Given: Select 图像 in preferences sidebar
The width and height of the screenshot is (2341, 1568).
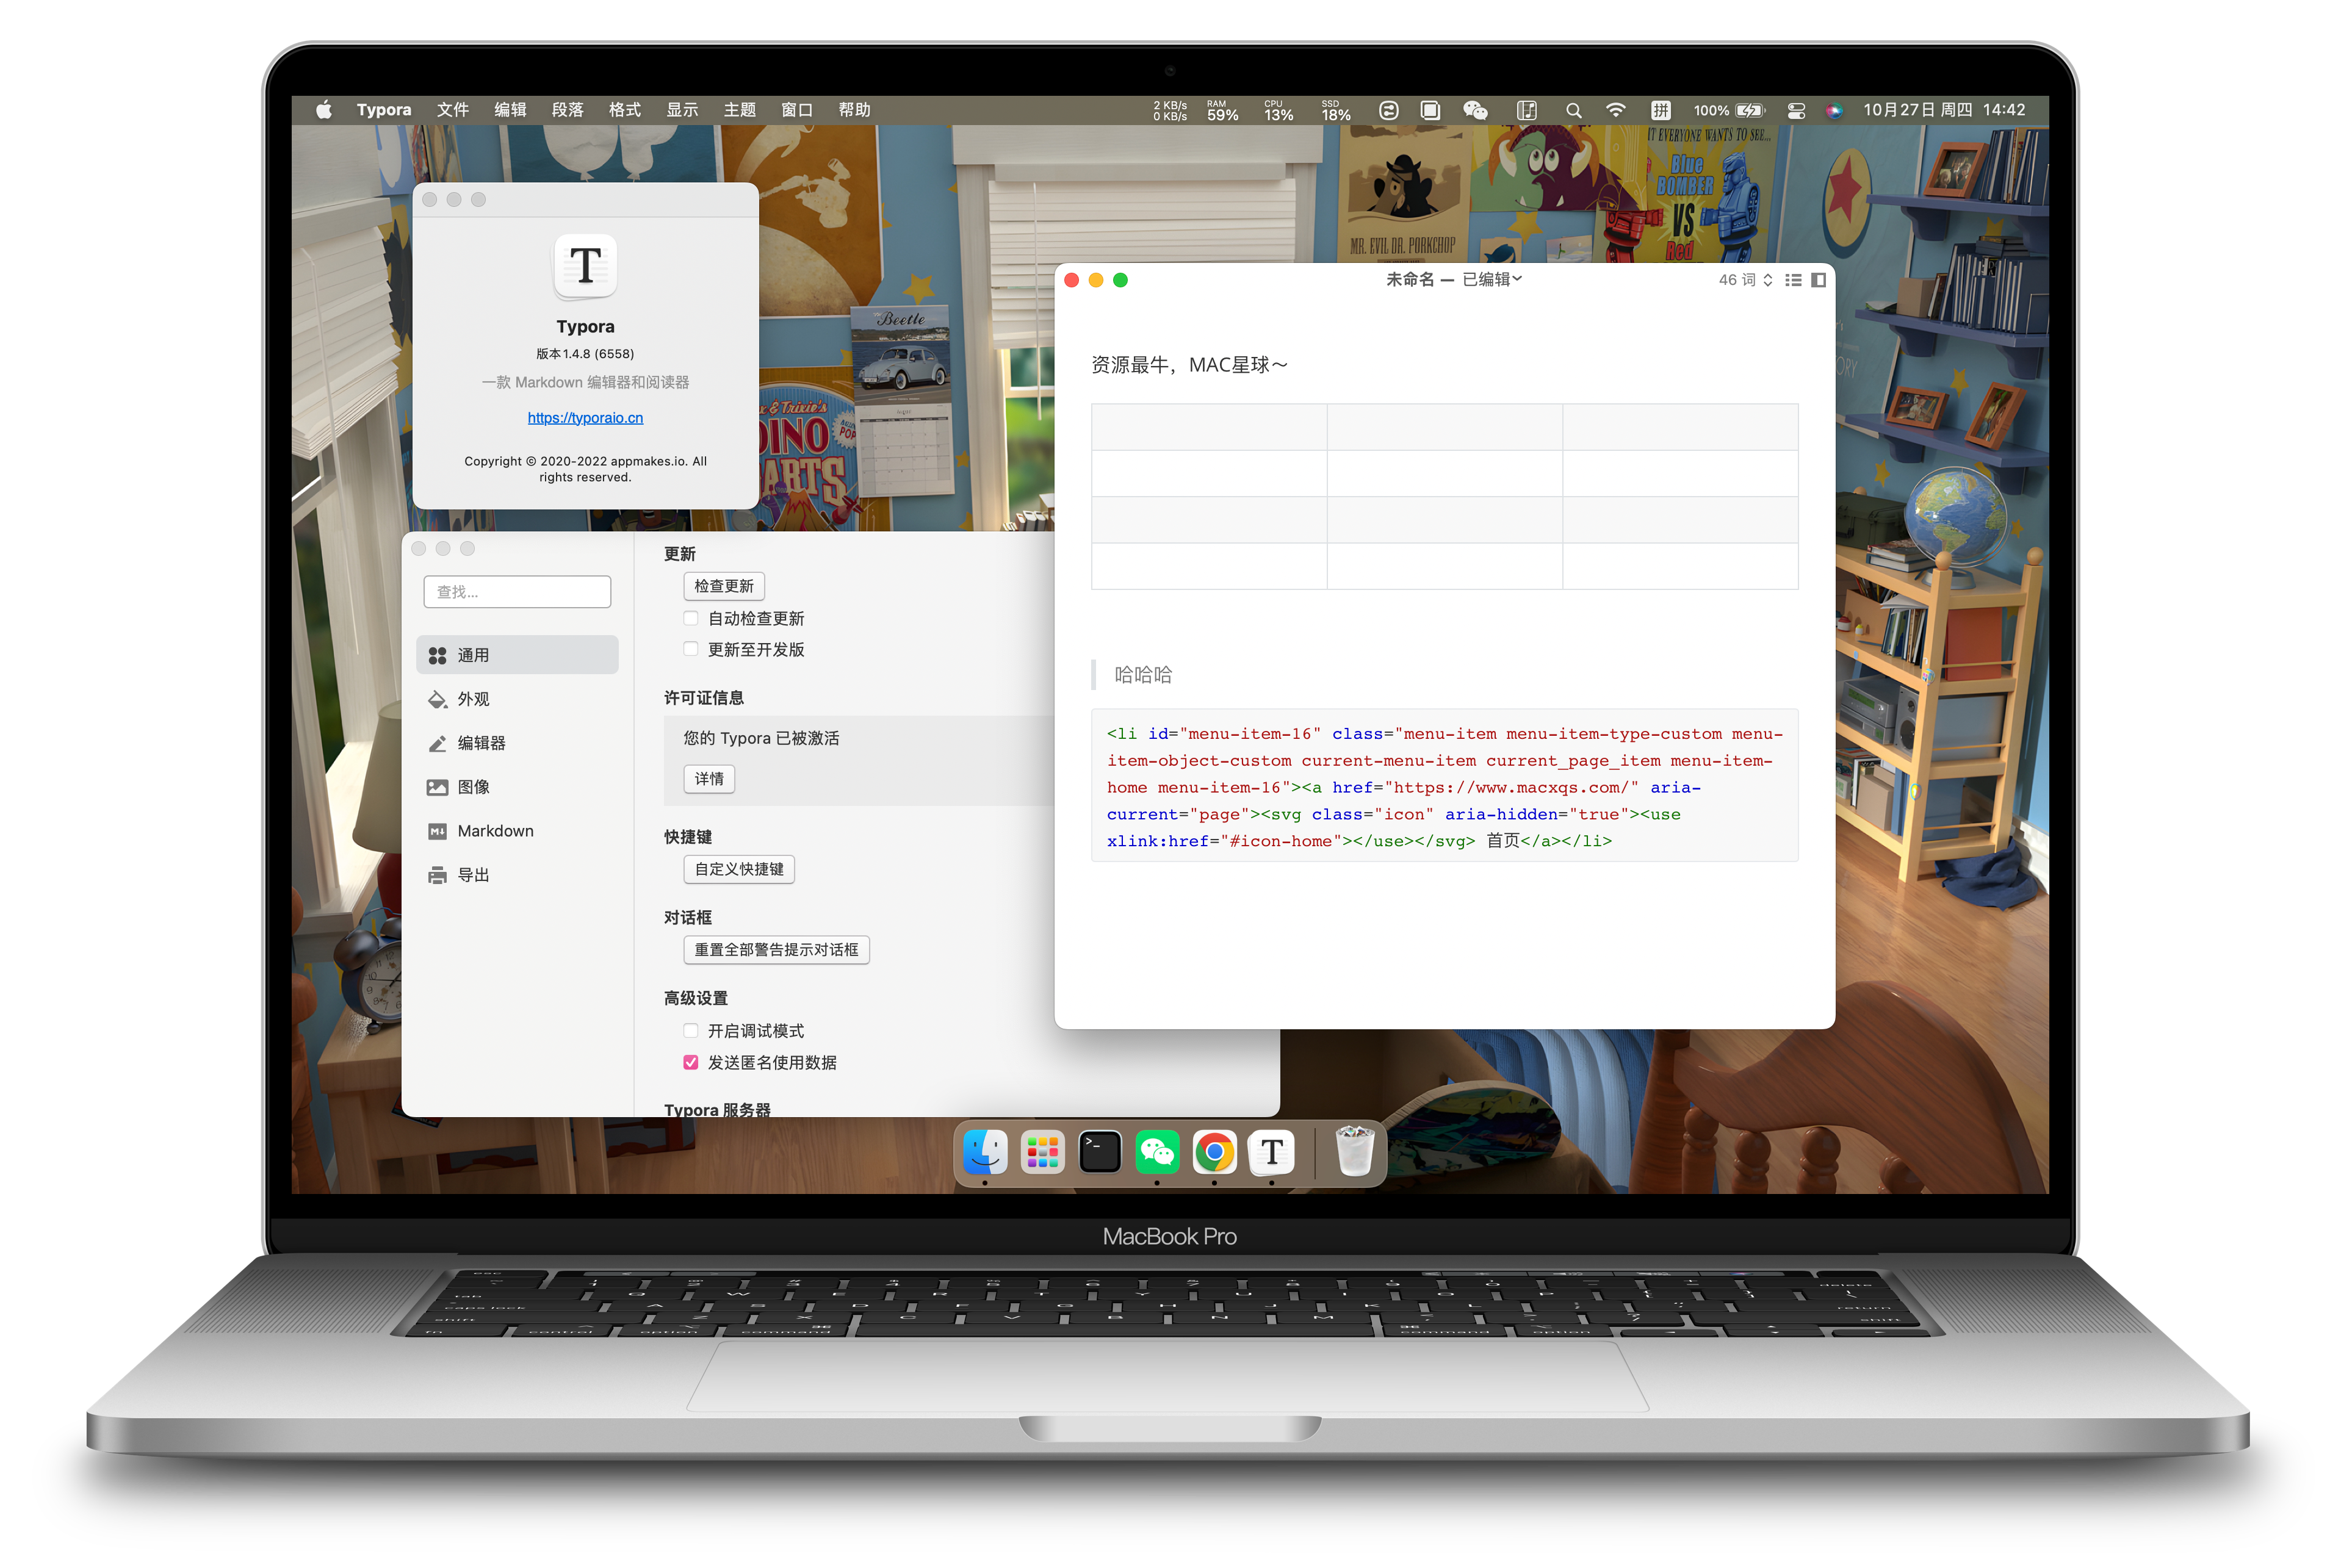Looking at the screenshot, I should [517, 787].
